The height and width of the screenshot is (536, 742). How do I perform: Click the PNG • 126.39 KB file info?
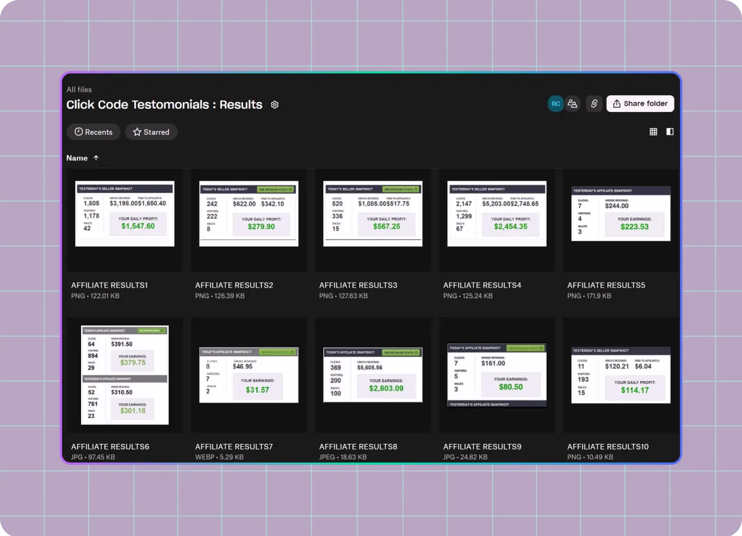[220, 296]
